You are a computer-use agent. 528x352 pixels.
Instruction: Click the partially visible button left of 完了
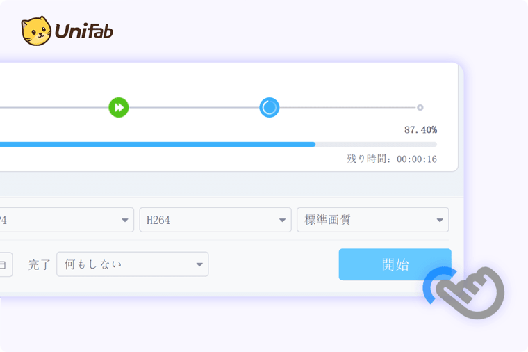coord(6,264)
